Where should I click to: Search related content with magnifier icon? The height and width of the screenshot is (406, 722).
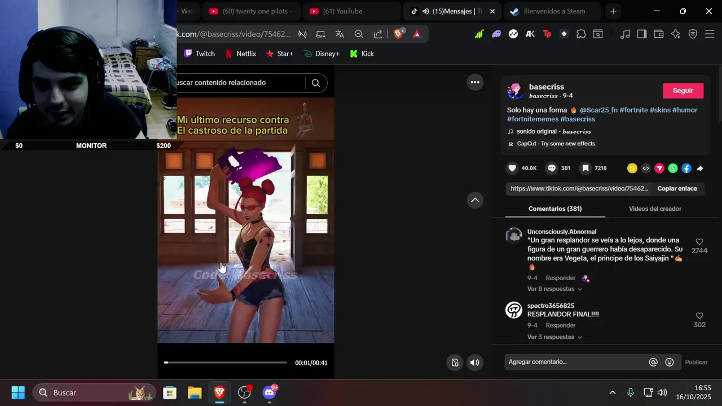[316, 83]
